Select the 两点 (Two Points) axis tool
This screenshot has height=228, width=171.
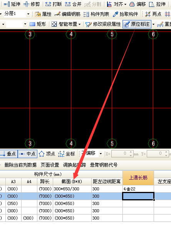pyautogui.click(x=153, y=14)
